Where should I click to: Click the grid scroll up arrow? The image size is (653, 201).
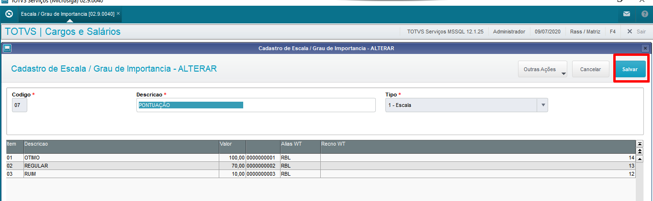[640, 159]
